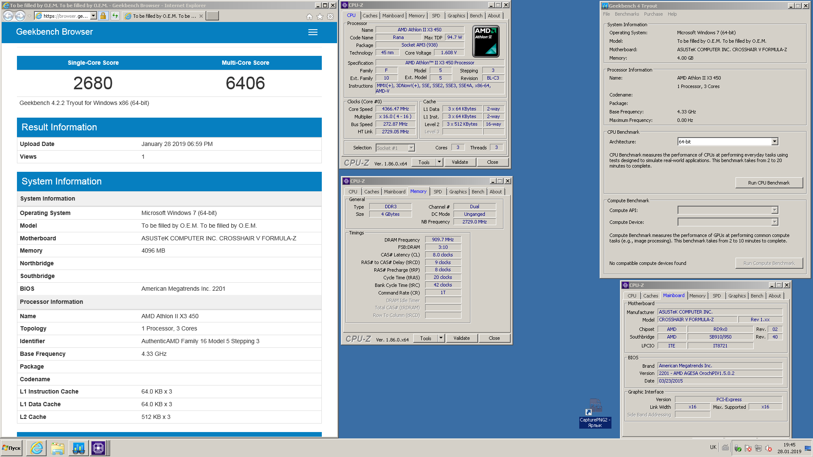Expand the recent pages dropdown arrow
Screen dimensions: 813x457
[29, 16]
